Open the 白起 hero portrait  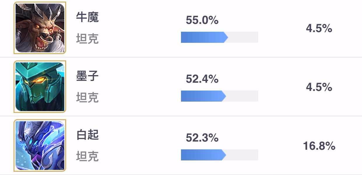click(x=40, y=145)
